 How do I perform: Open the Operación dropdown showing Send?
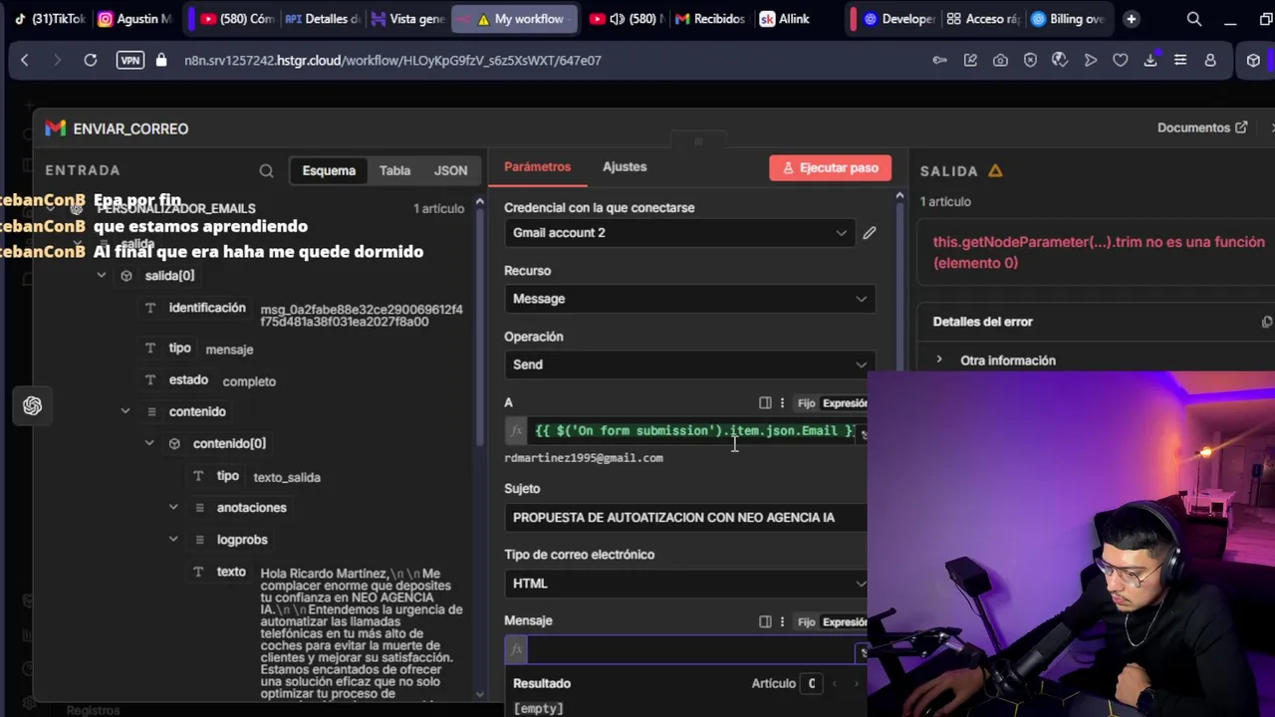point(689,364)
